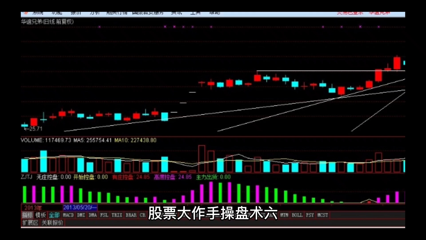426x240 pixels.
Task: Show the BOLL indicator
Action: tap(297, 215)
